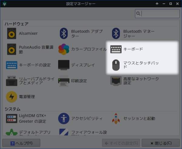Open 高度なネットワーク設定 icon
This screenshot has width=182, height=149.
click(116, 81)
